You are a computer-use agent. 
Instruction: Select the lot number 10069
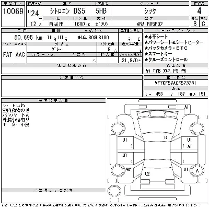[13, 11]
